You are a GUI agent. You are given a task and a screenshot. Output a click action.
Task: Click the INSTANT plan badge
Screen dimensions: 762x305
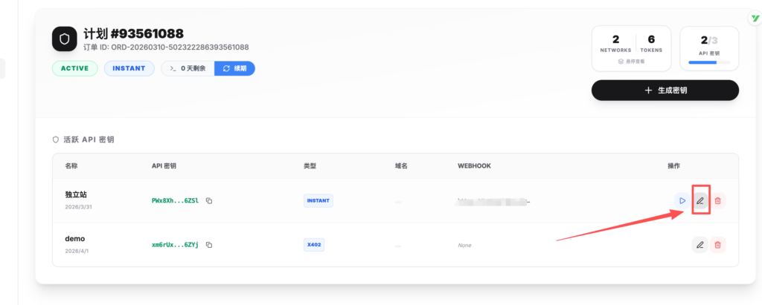coord(129,68)
